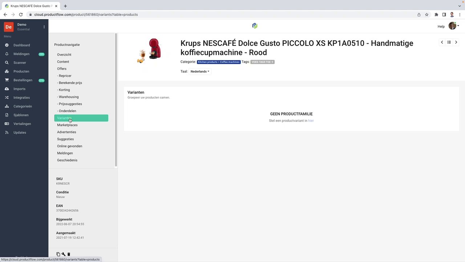
Task: Open Geschiedenis in product navigation
Action: tap(67, 160)
